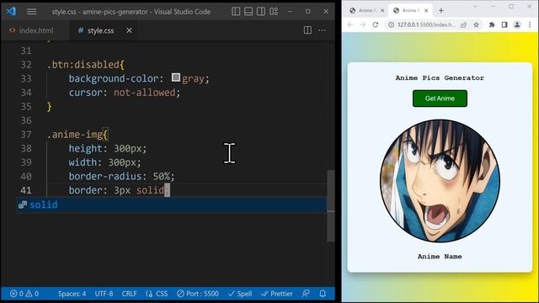This screenshot has width=539, height=303.
Task: Click the border-radius property on line 40
Action: [104, 176]
